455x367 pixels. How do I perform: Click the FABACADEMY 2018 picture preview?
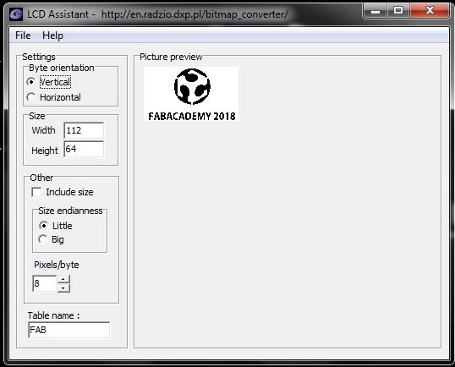(191, 94)
